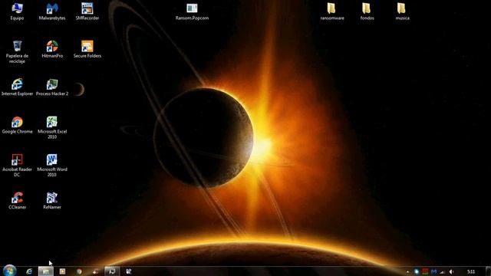Select the Microsoft Word 2010 shortcut
The height and width of the screenshot is (276, 491).
point(52,166)
